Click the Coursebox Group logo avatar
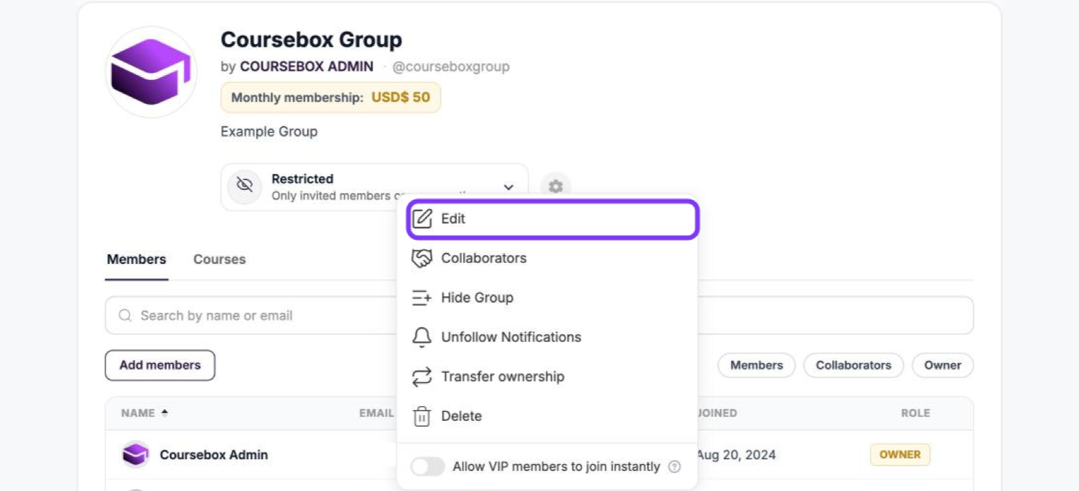Screen dimensions: 1079x491 click(151, 72)
